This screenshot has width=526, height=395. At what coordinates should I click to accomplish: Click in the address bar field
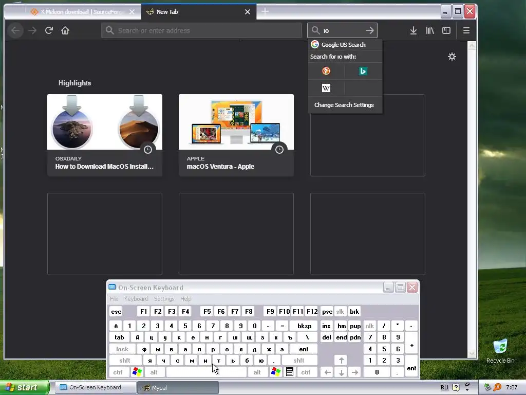point(201,30)
